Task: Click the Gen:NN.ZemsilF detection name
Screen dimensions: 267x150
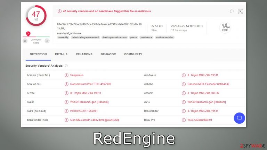Action: click(x=95, y=120)
